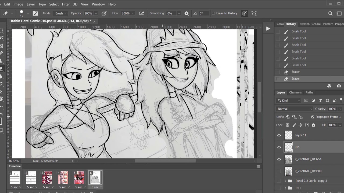Open layer Fill dropdown arrow
This screenshot has width=344, height=193.
point(340,125)
